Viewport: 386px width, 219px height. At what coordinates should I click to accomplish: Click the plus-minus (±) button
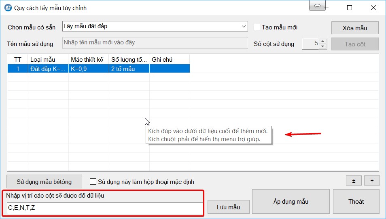click(354, 181)
